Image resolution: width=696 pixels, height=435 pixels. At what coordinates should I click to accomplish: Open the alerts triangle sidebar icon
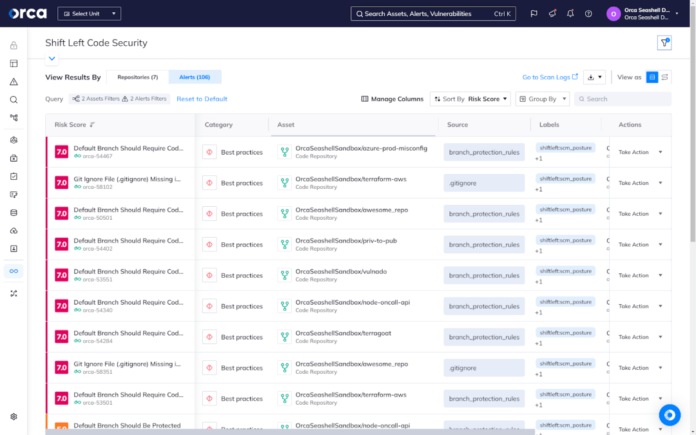click(x=14, y=82)
